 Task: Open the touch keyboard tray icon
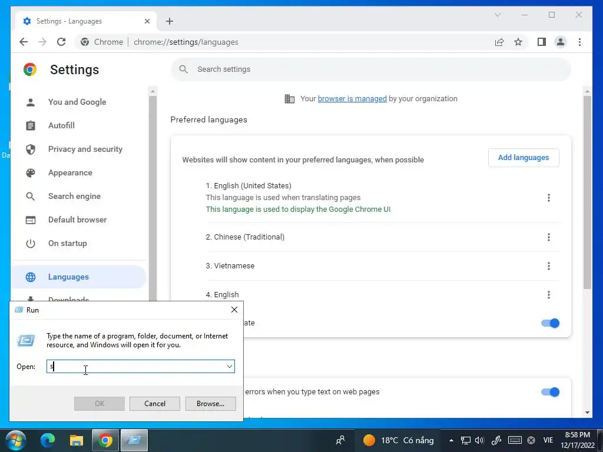(515, 440)
